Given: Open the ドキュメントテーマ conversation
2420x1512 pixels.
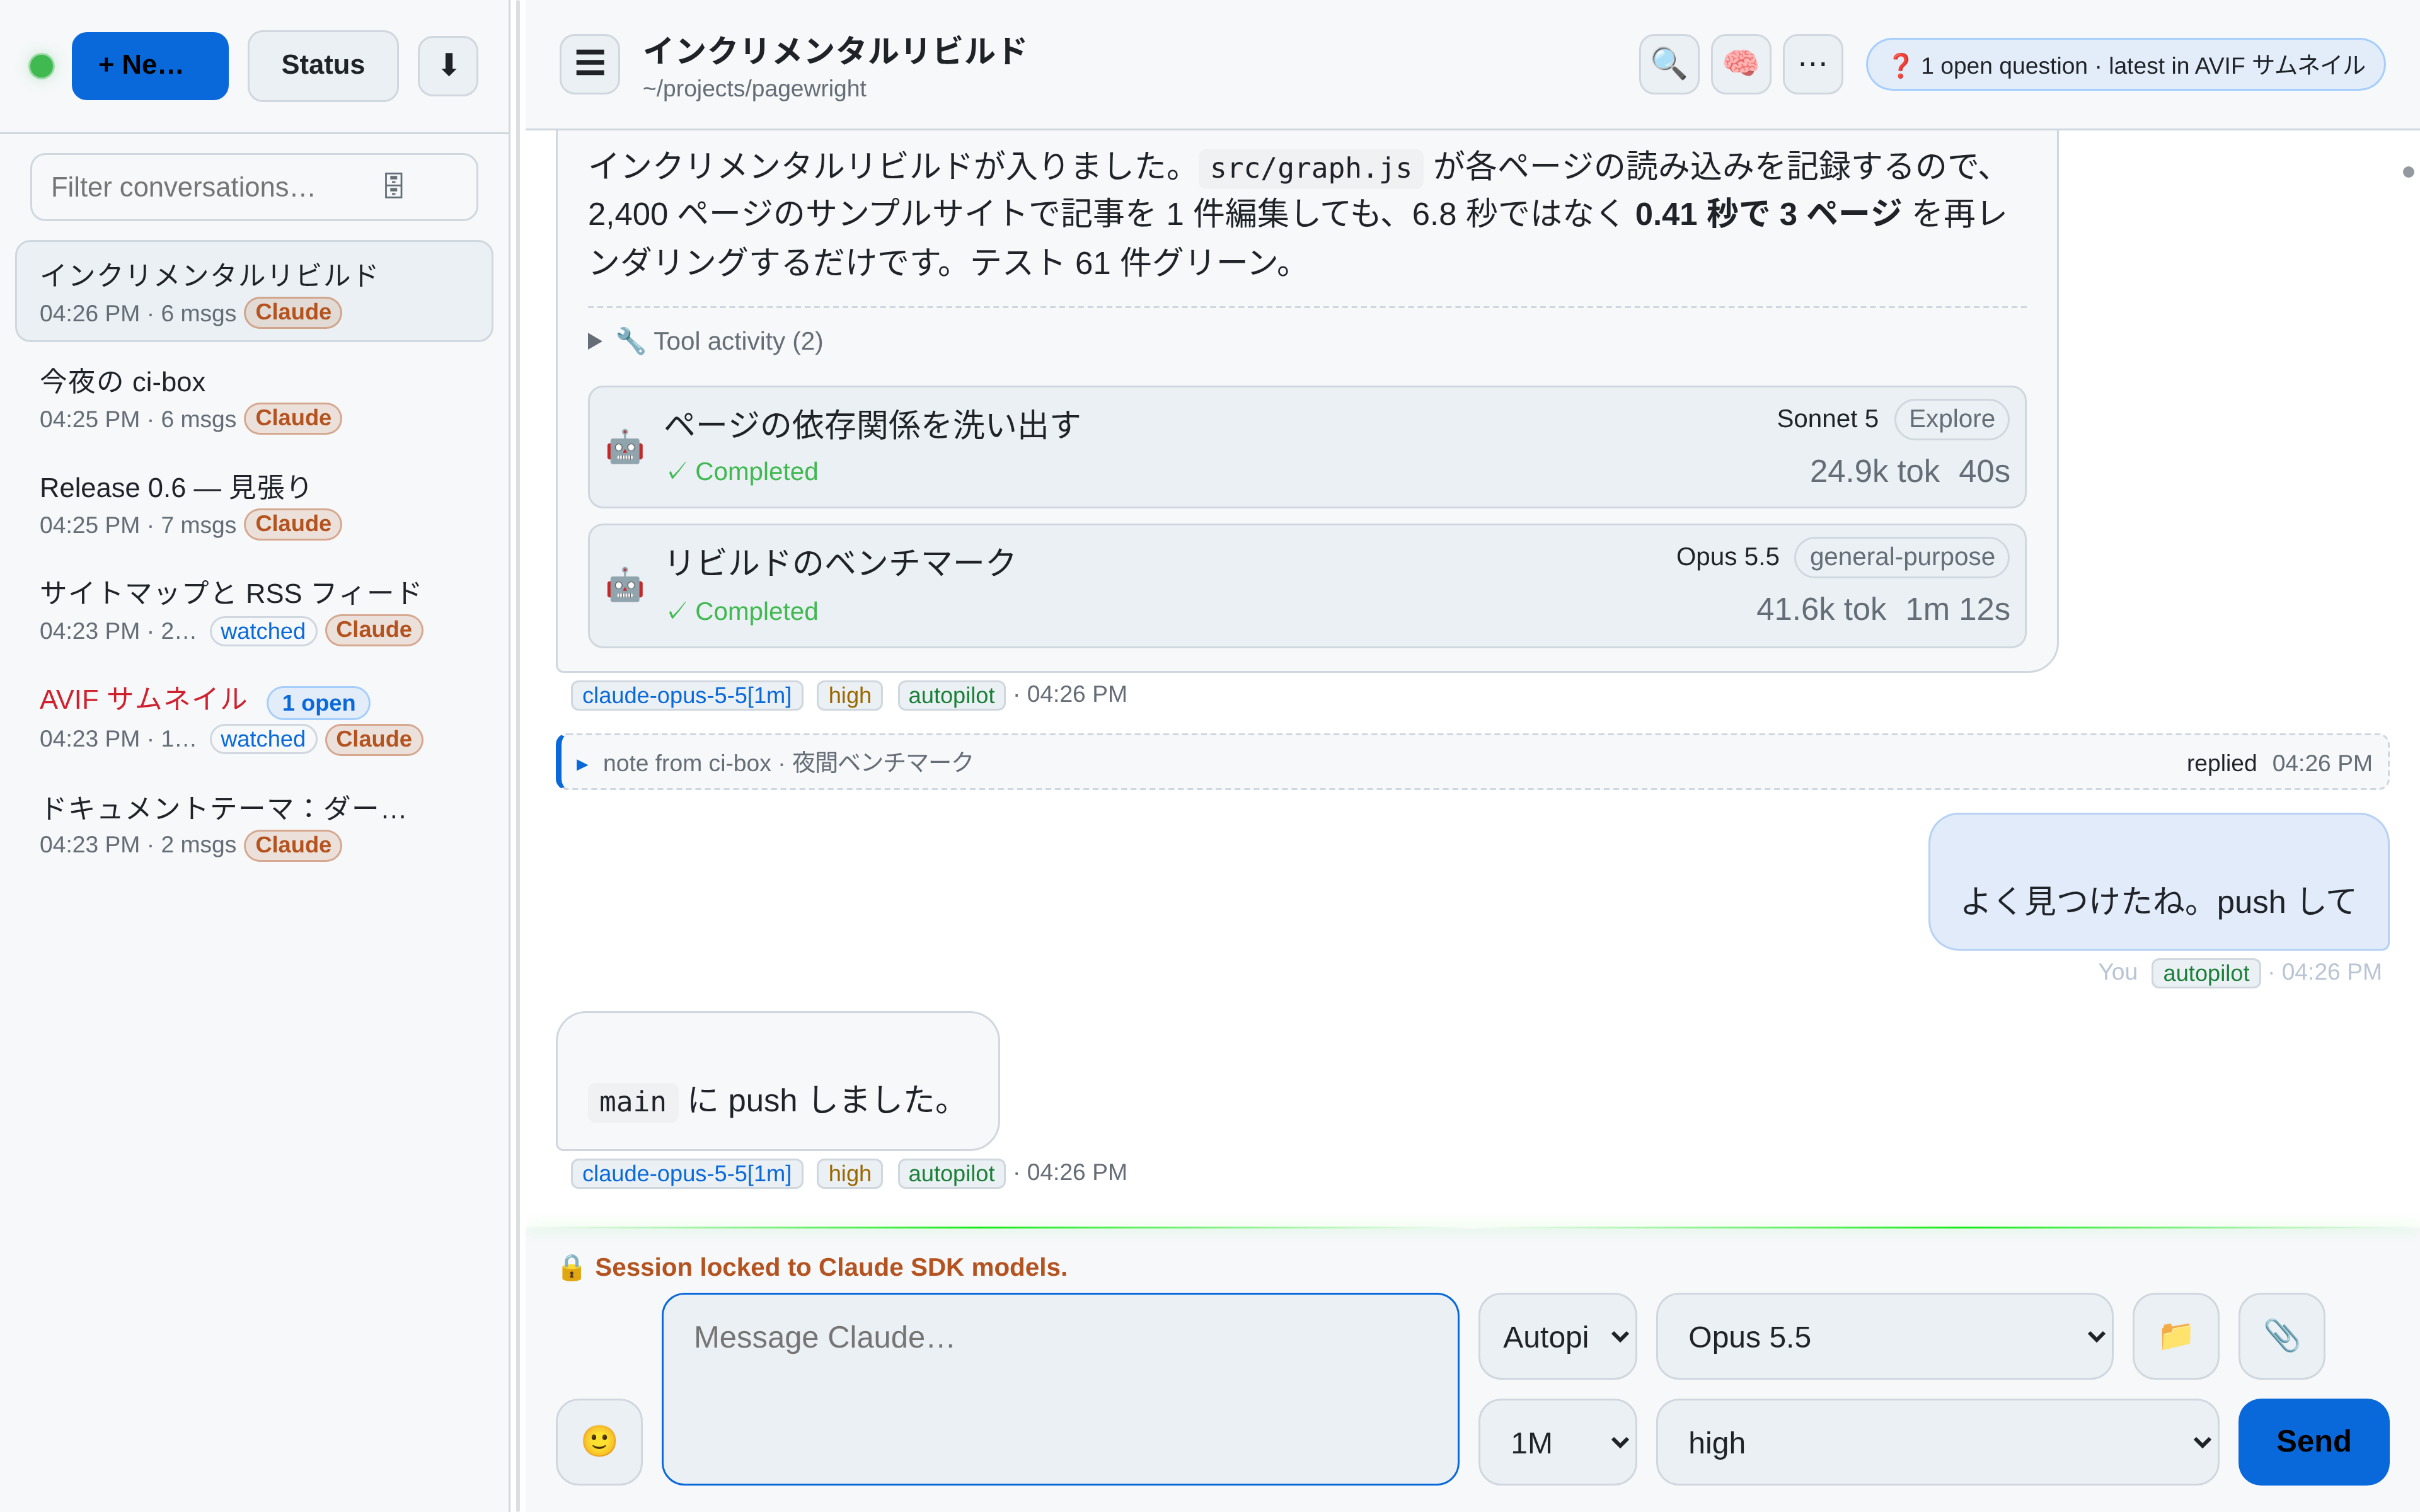Looking at the screenshot, I should (254, 824).
